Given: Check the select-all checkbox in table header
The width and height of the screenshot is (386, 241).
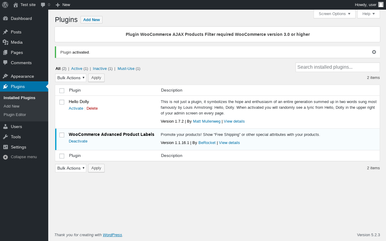Looking at the screenshot, I should point(62,90).
